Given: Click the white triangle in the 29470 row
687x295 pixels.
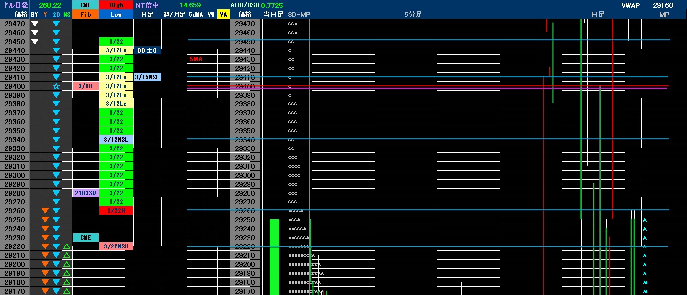Looking at the screenshot, I should tap(34, 23).
